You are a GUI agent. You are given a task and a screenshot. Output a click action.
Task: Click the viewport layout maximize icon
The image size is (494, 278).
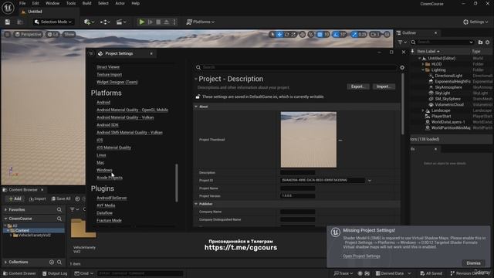pyautogui.click(x=387, y=34)
